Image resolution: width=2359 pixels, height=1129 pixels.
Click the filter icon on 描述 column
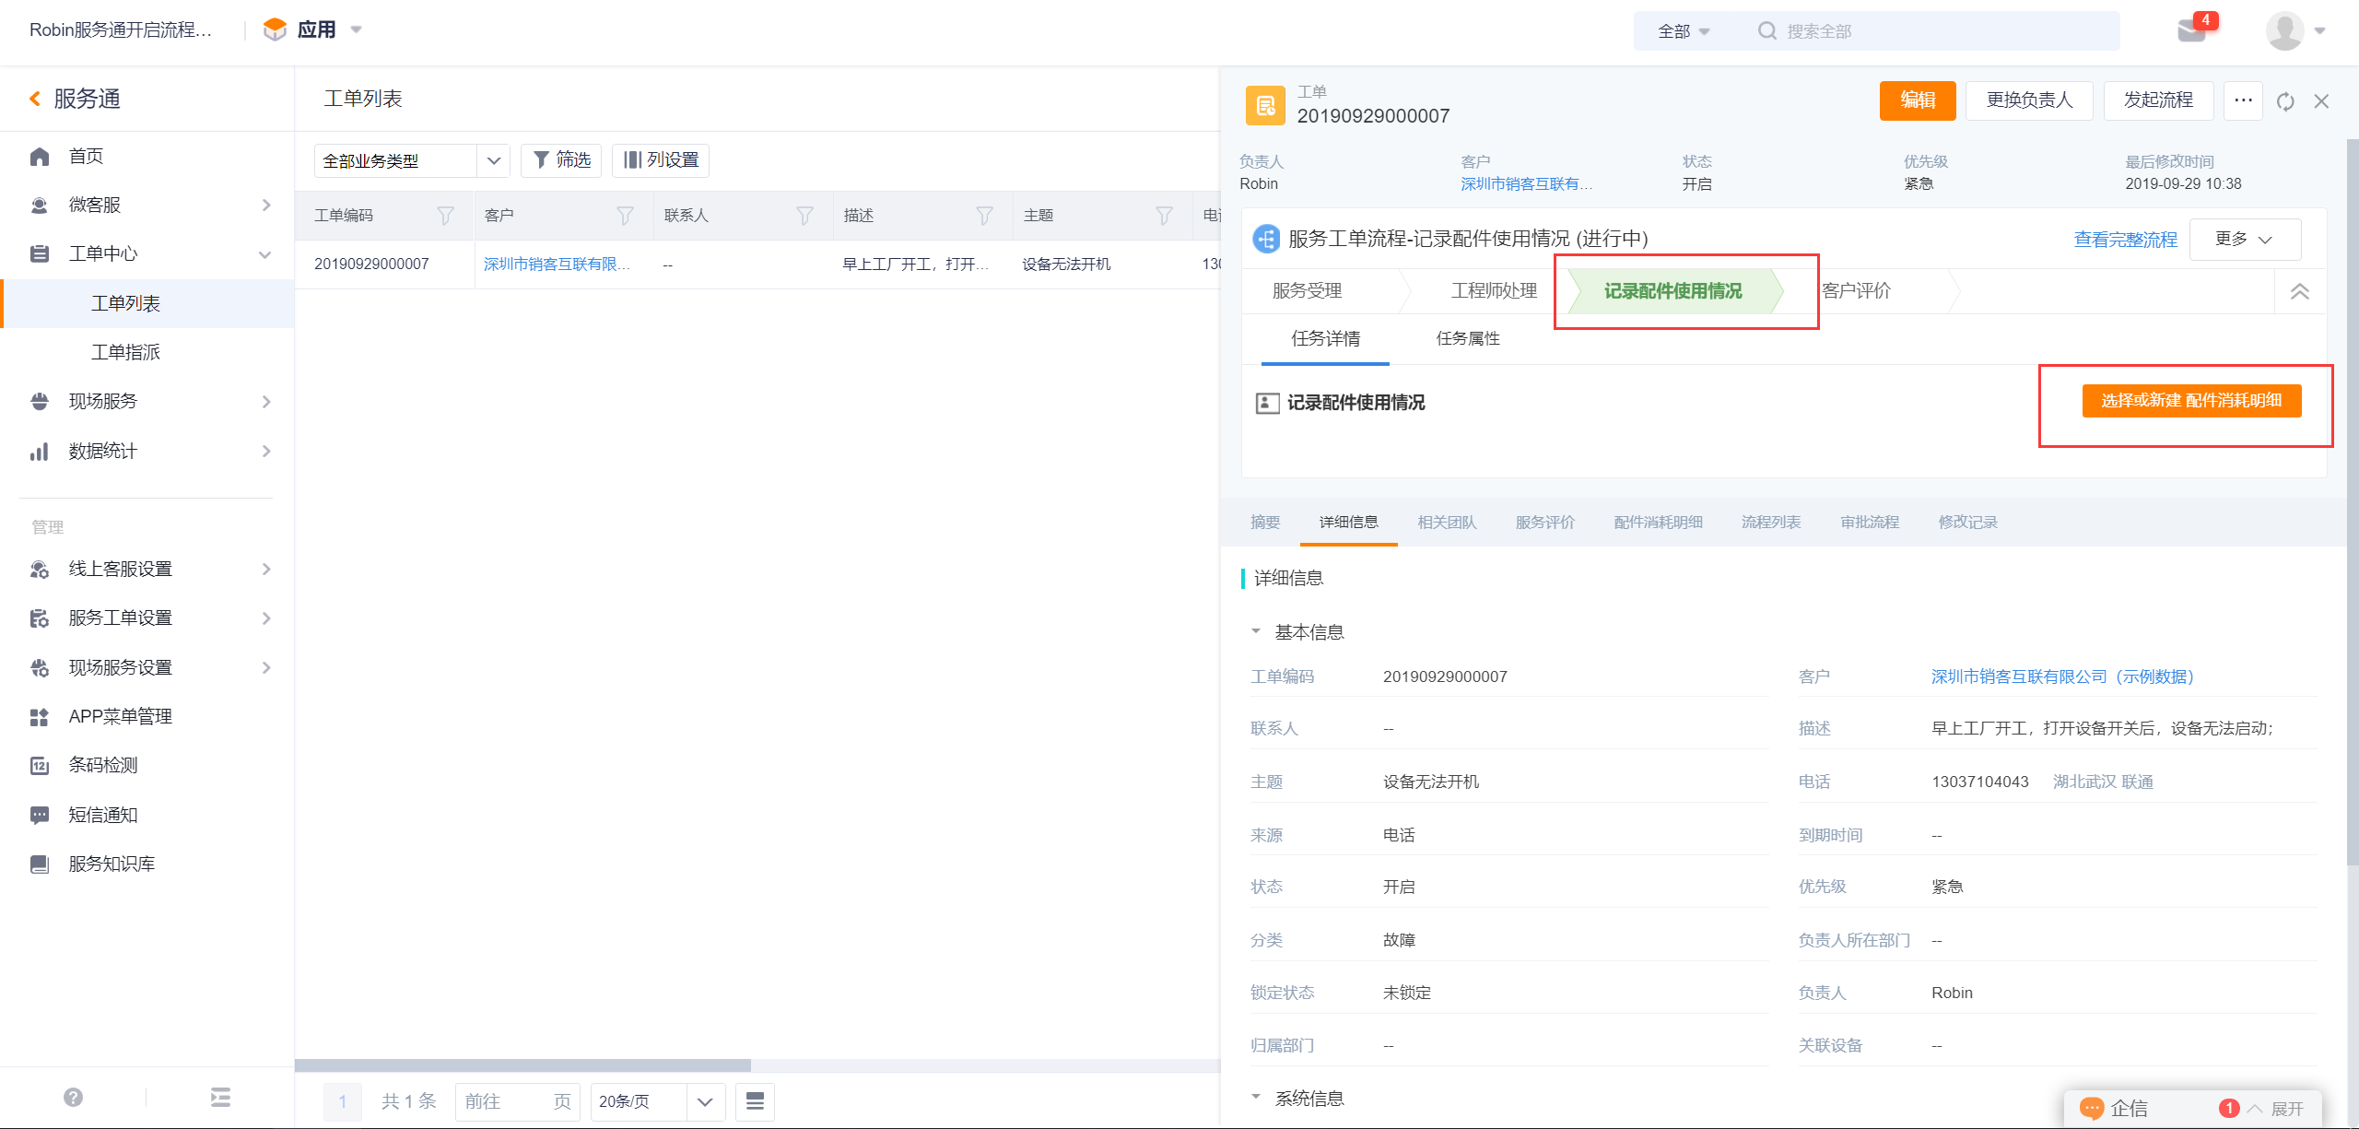pyautogui.click(x=985, y=216)
